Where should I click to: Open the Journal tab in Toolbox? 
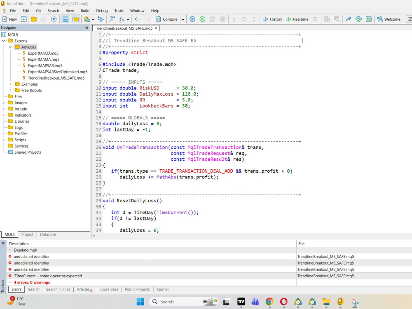click(162, 289)
